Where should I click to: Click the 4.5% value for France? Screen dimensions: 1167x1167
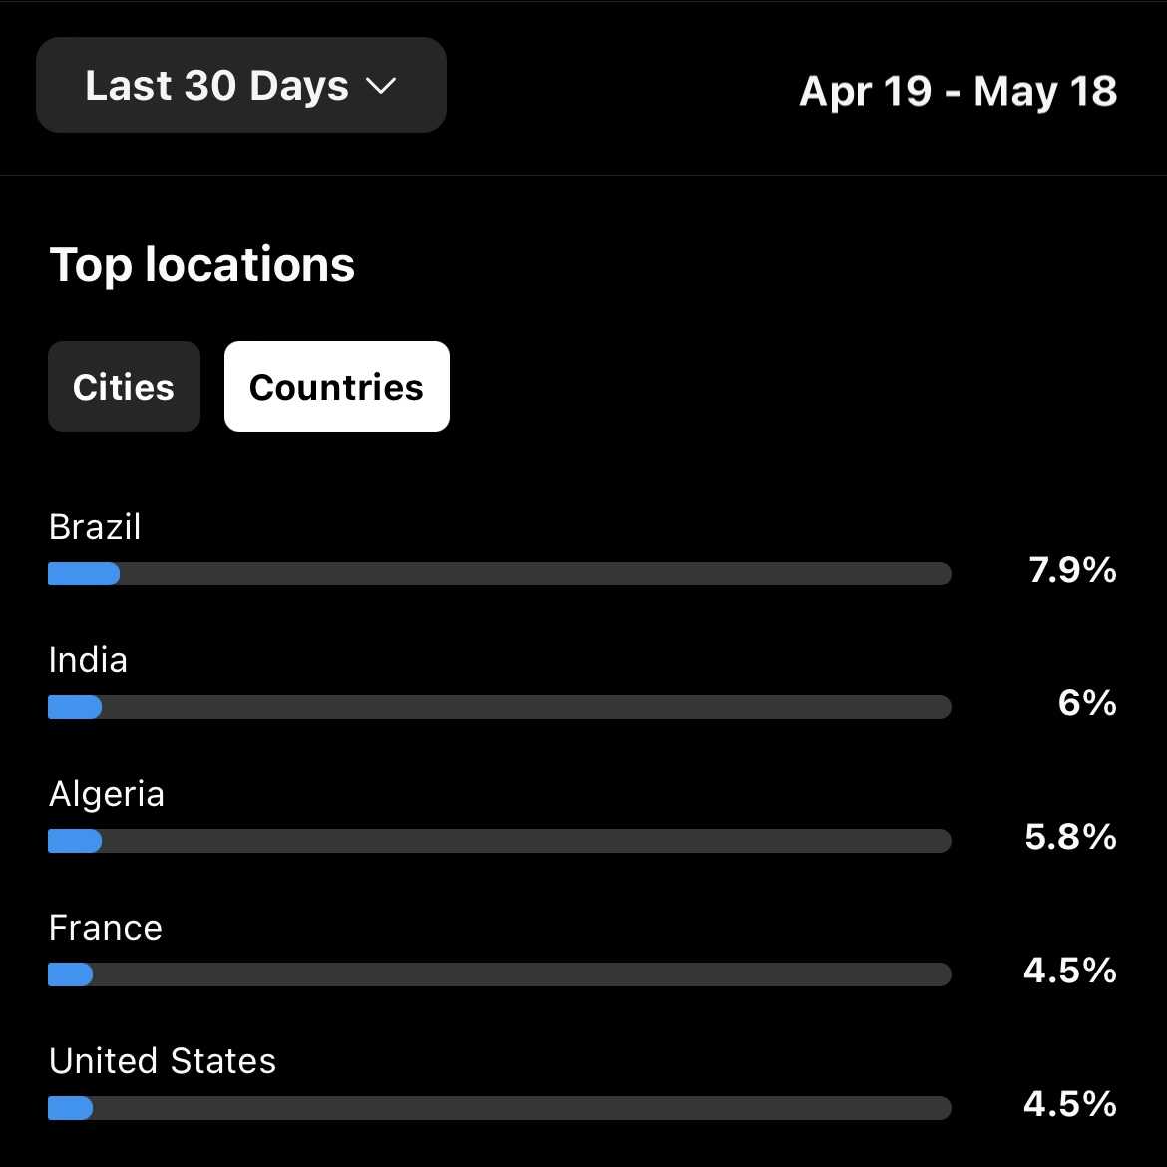coord(1070,971)
